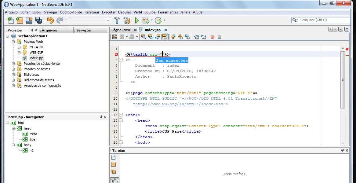
Task: Select index.jsp in the project tree
Action: [36, 58]
